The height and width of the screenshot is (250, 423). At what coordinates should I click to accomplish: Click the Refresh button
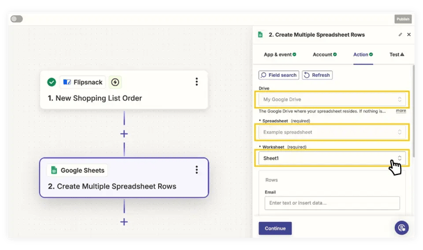[x=317, y=75]
